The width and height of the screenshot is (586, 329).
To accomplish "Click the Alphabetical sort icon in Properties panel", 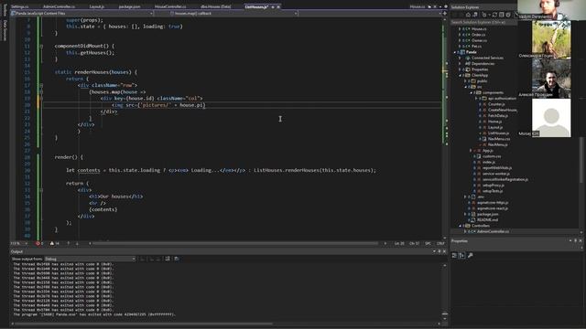I will point(461,256).
